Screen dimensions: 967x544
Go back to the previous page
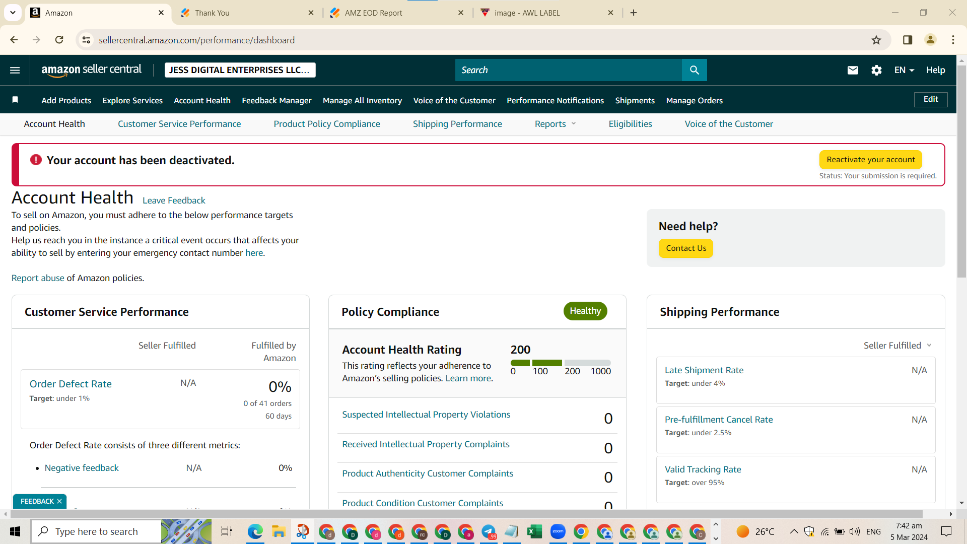[x=14, y=40]
